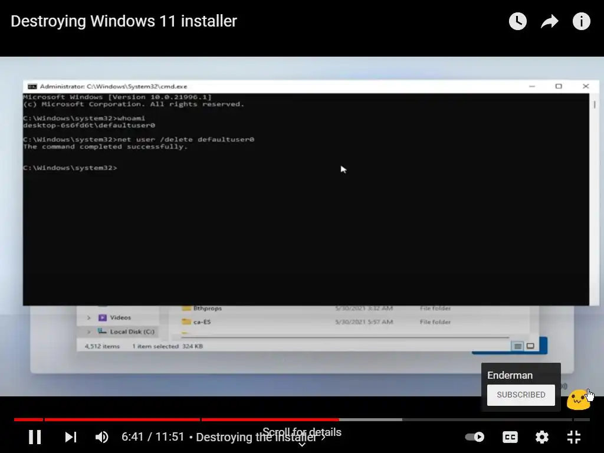
Task: Click the '1 item selected 324 KB' status
Action: tap(168, 346)
